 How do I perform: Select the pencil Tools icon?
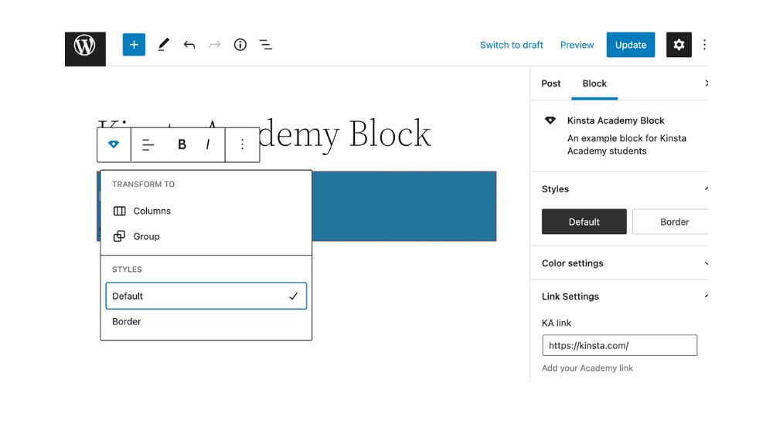163,45
